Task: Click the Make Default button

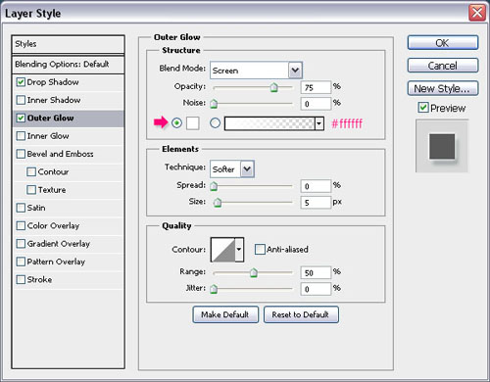Action: 225,314
